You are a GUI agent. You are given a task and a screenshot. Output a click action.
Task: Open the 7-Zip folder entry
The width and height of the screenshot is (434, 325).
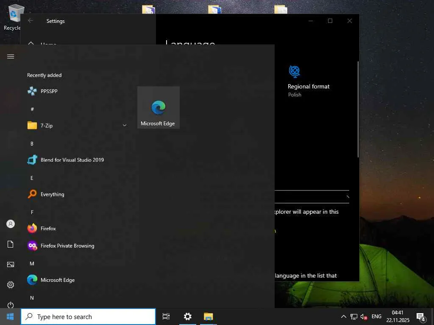click(78, 125)
